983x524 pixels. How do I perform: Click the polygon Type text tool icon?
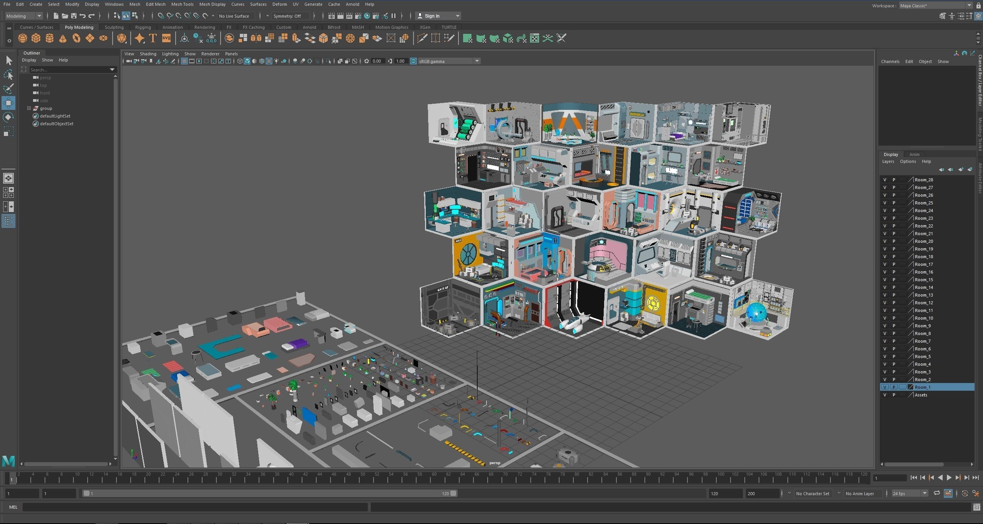[x=153, y=38]
